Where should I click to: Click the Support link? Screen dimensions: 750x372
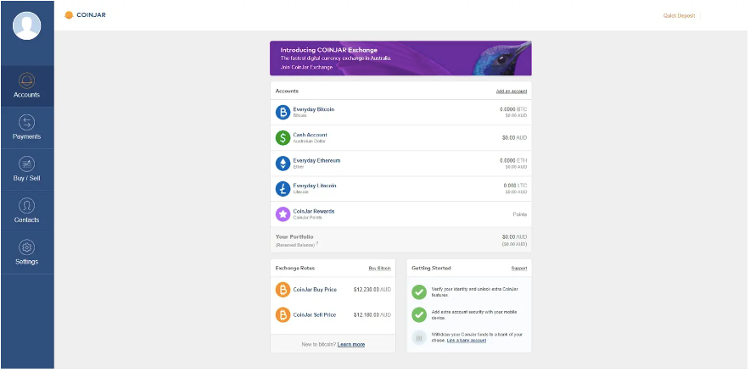click(x=519, y=269)
